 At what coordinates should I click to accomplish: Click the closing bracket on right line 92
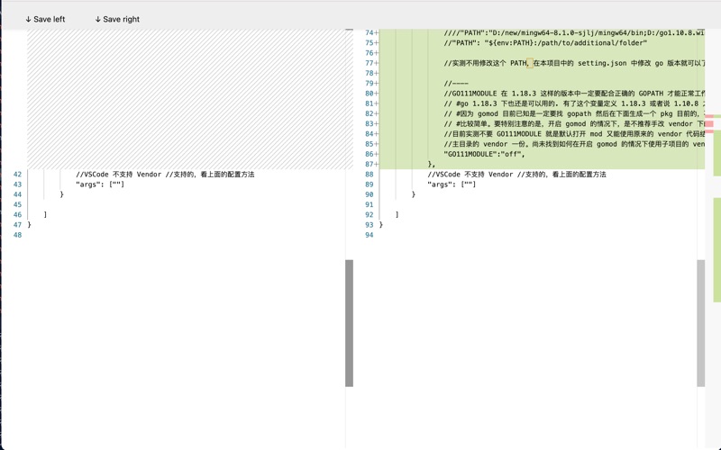(x=397, y=215)
